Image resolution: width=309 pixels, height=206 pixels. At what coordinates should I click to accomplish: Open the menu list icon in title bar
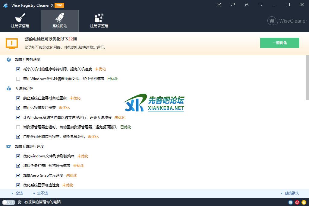click(260, 5)
